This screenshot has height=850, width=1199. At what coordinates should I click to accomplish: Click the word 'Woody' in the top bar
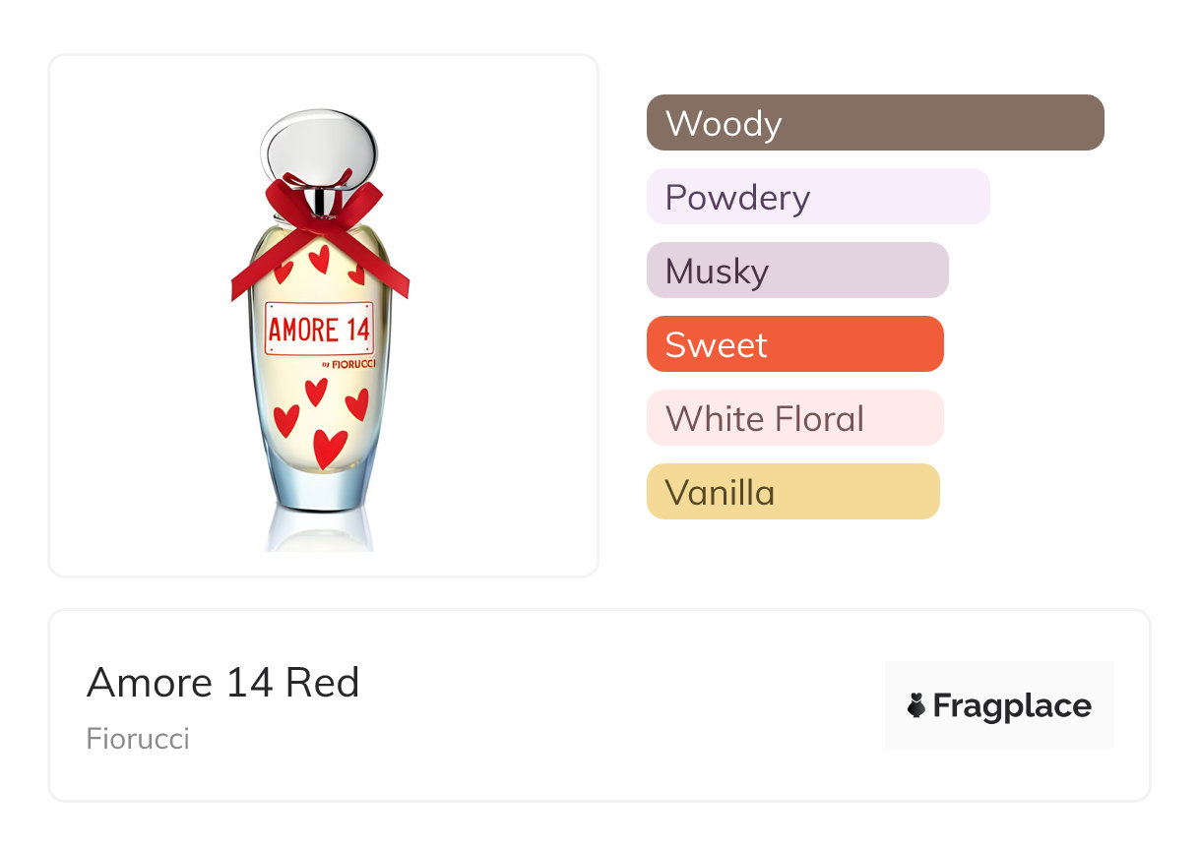(724, 124)
